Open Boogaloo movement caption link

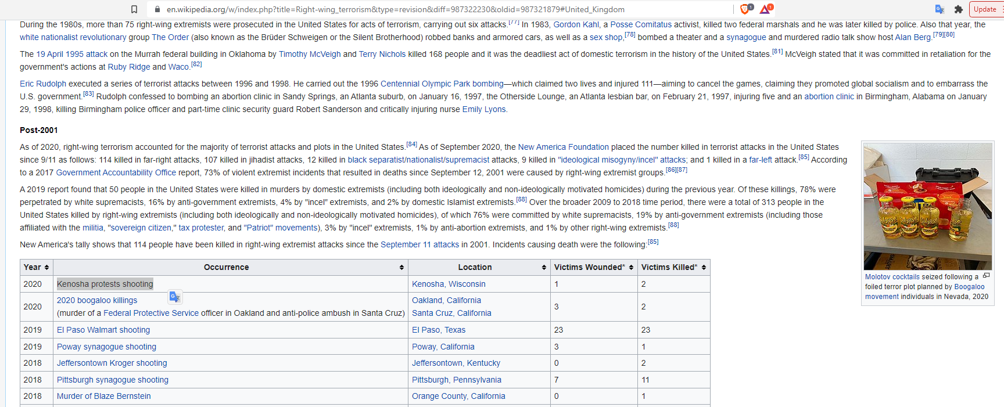pyautogui.click(x=925, y=291)
